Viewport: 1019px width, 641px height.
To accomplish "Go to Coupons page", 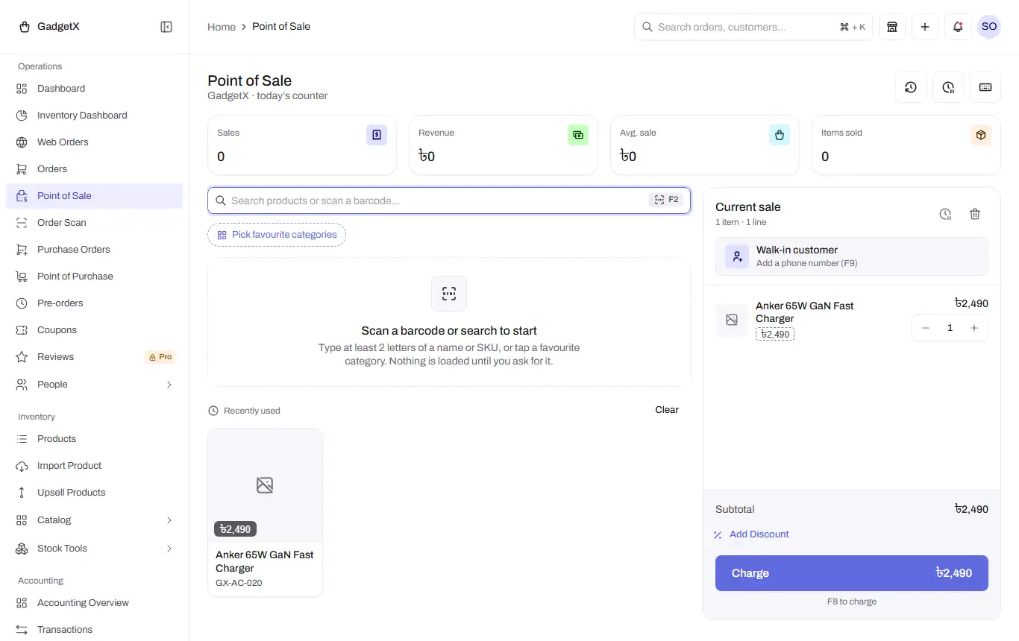I will [x=94, y=330].
